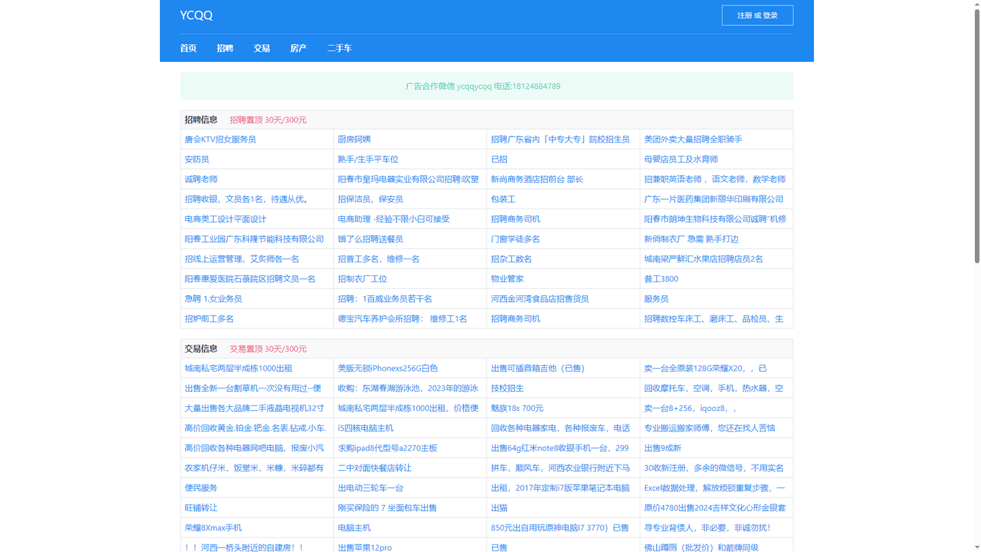Open listing 求购ipad8代型号a2270主板
The height and width of the screenshot is (552, 981).
tap(388, 448)
